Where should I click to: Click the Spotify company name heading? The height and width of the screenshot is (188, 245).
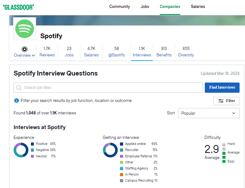pos(51,36)
